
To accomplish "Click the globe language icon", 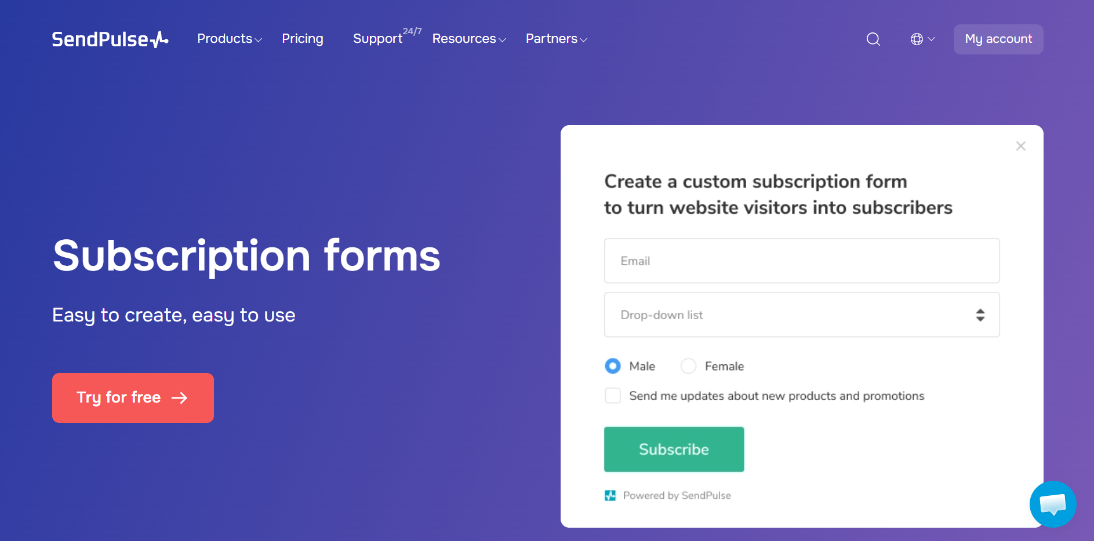I will pos(917,39).
